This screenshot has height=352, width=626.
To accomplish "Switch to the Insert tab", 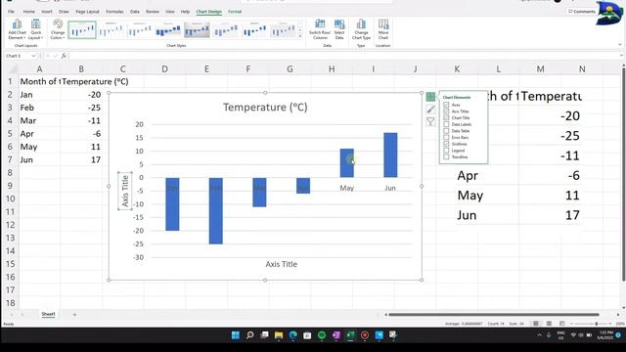I will tap(47, 12).
